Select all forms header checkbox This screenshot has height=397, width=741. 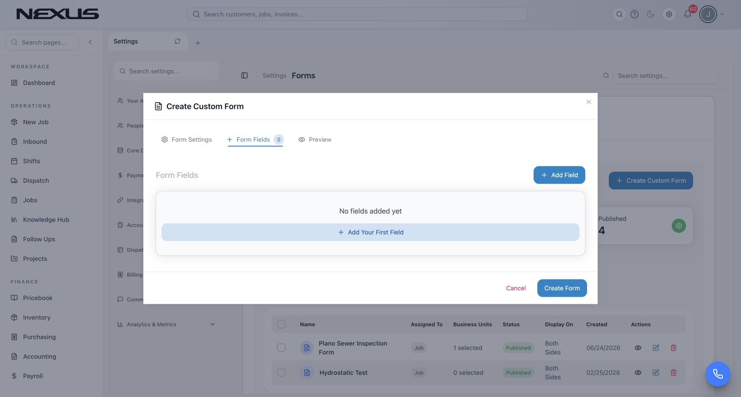281,324
